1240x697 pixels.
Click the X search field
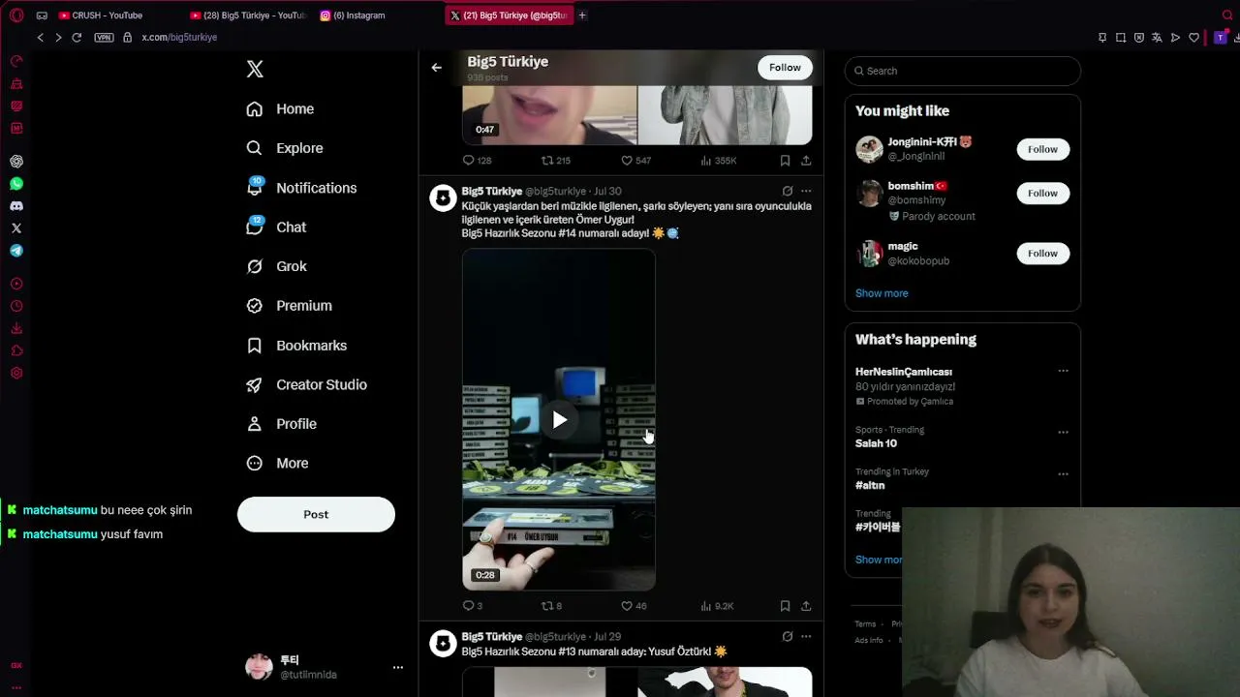[x=962, y=71]
